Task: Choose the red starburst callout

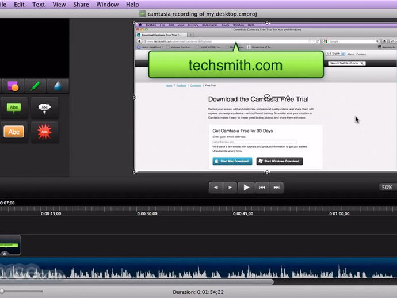Action: (44, 132)
